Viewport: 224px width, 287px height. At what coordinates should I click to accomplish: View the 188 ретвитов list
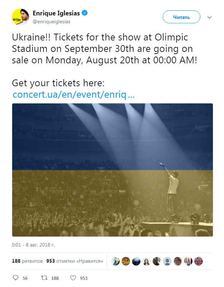tap(28, 261)
